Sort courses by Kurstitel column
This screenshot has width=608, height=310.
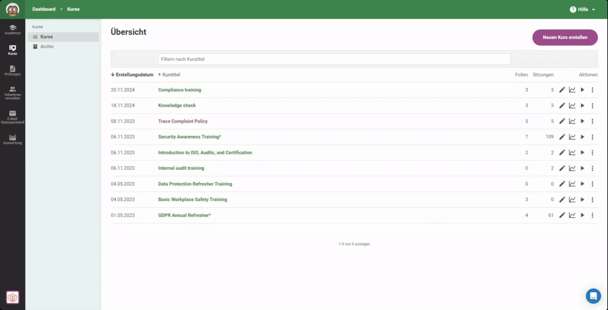[170, 75]
